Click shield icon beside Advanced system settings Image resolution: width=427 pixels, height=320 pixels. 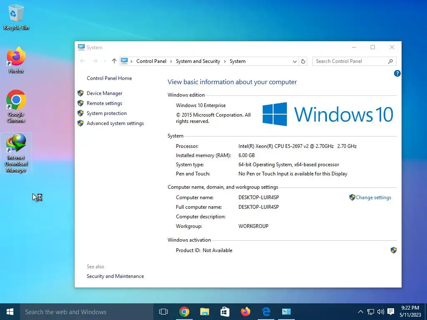point(80,123)
